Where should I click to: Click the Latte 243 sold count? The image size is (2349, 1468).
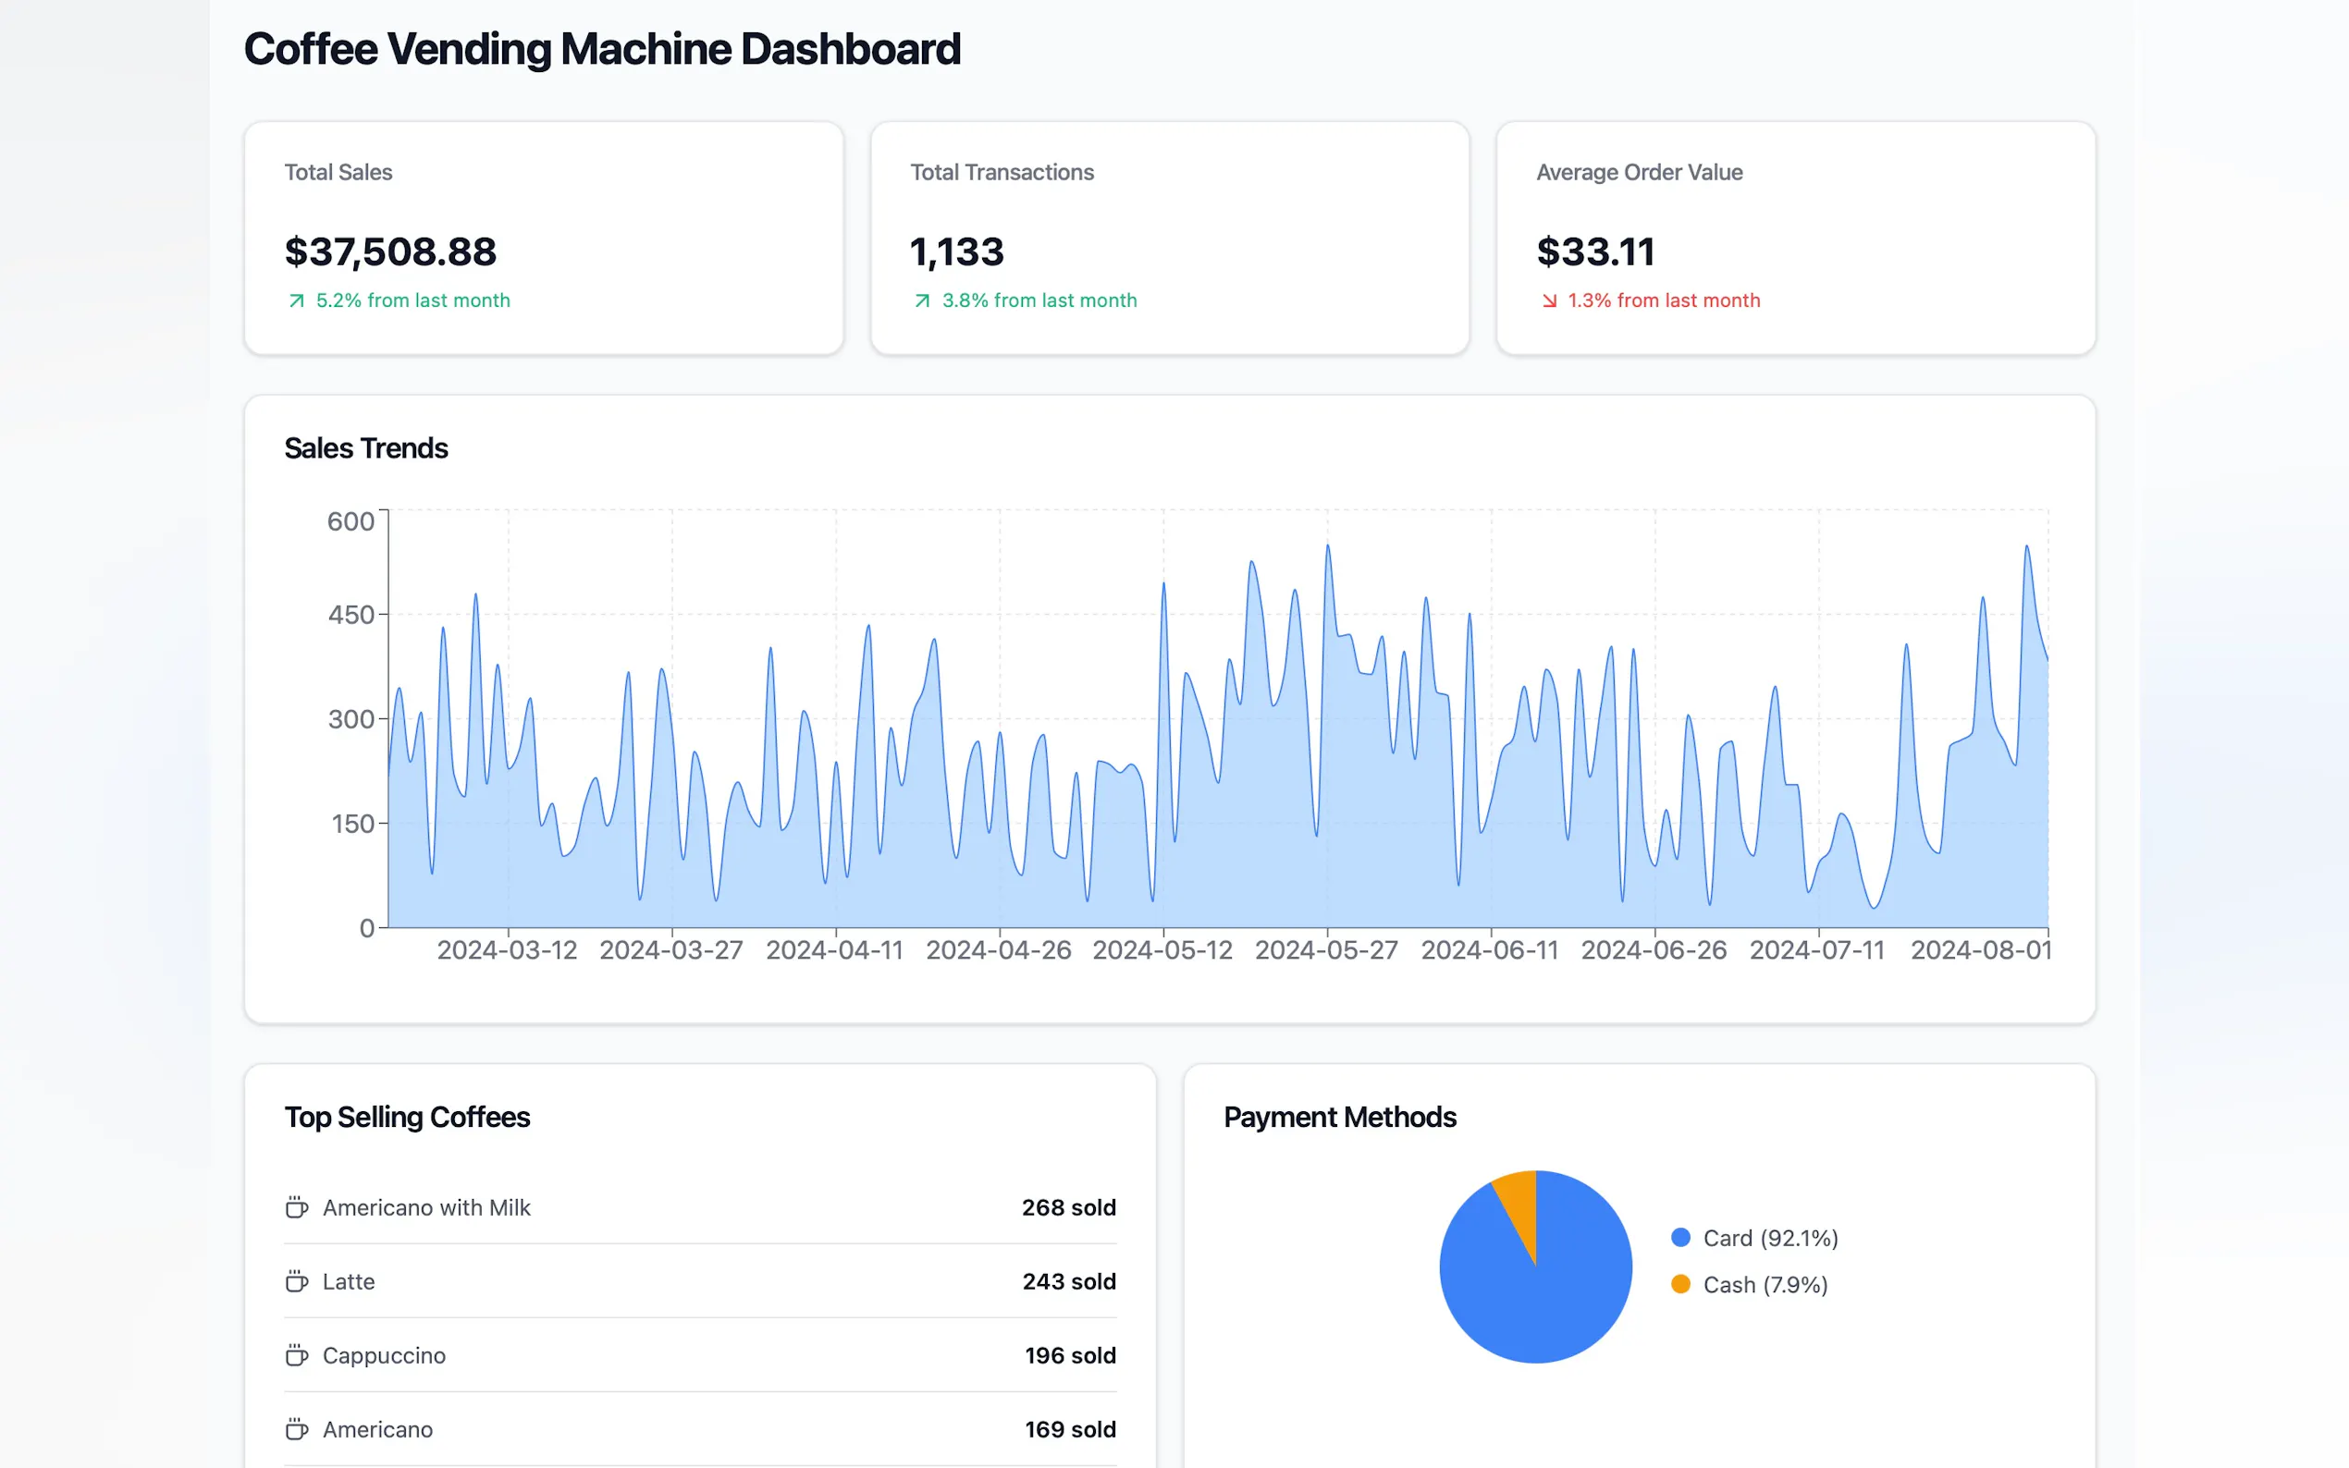tap(1068, 1280)
